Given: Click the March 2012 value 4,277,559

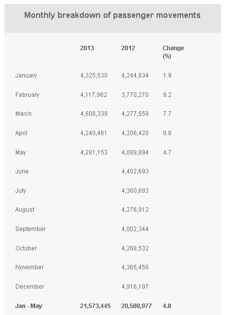Looking at the screenshot, I should pyautogui.click(x=135, y=114).
